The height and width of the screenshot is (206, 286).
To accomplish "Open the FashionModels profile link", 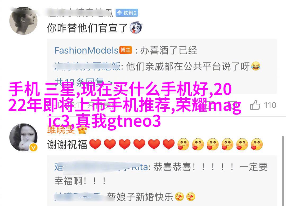I will (x=86, y=50).
